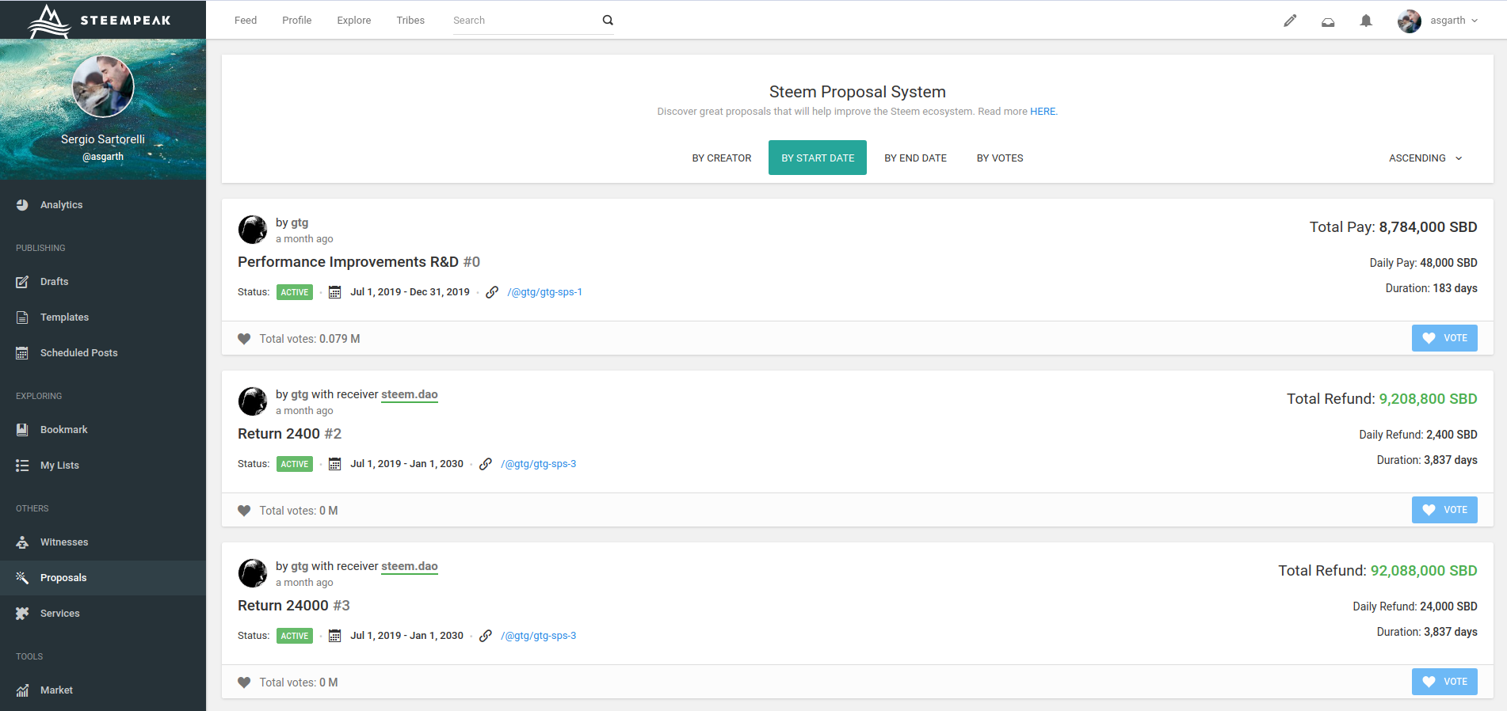
Task: Click the Analytics pie chart icon
Action: (x=22, y=205)
